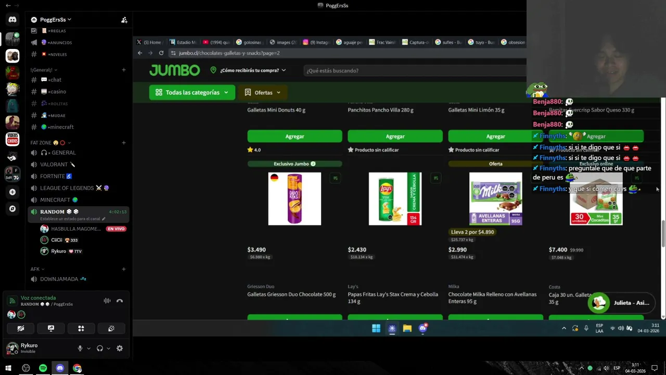This screenshot has height=375, width=666.
Task: Open Todas las categorías menu
Action: [x=191, y=92]
